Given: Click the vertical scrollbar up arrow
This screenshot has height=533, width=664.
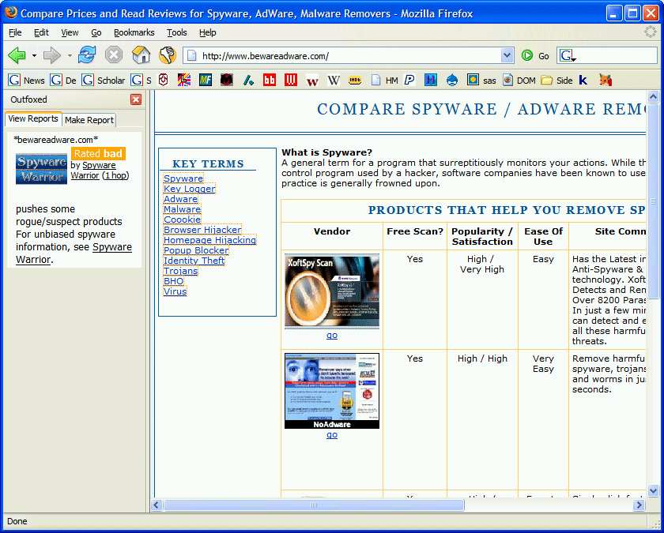Looking at the screenshot, I should tap(653, 97).
